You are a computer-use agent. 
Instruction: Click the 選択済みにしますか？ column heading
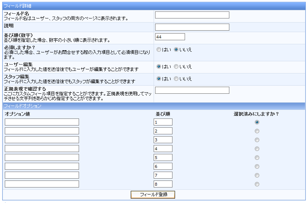(256, 114)
